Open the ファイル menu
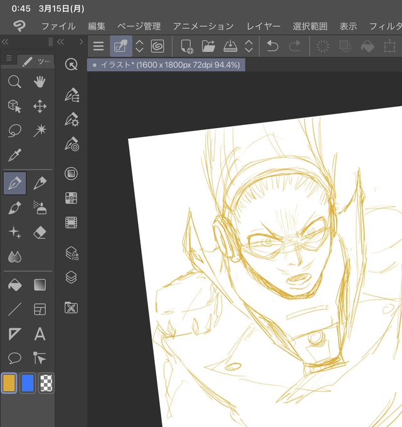Image resolution: width=402 pixels, height=427 pixels. 58,26
